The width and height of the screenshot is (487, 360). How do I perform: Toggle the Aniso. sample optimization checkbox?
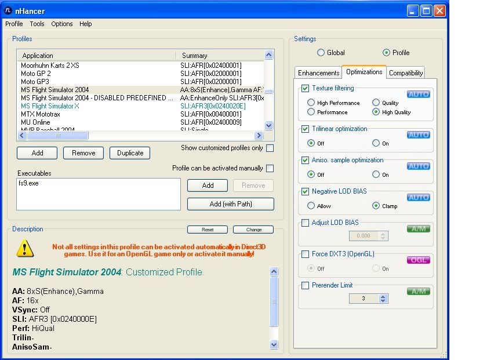306,160
